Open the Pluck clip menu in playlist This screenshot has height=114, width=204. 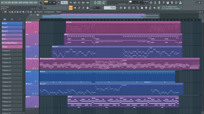(66, 22)
